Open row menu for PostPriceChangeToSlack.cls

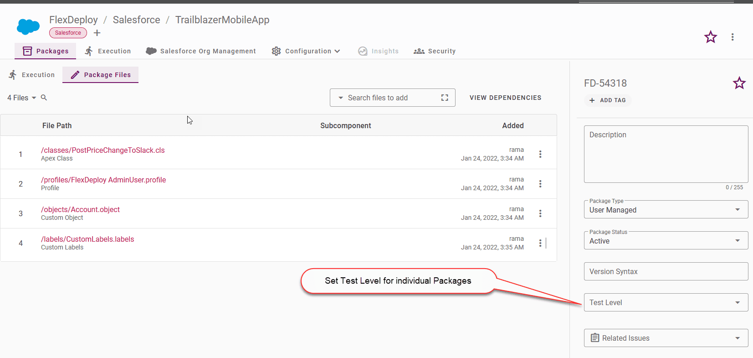pyautogui.click(x=540, y=154)
